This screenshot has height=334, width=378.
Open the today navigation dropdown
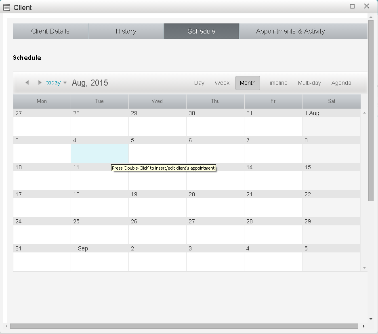[65, 82]
